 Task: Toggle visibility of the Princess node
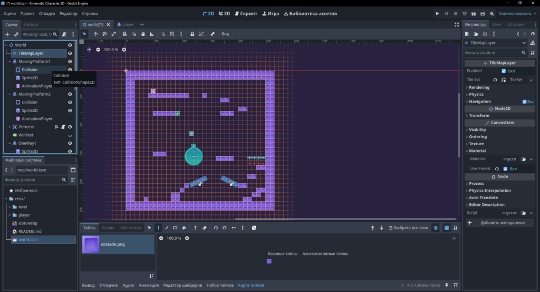(x=70, y=127)
